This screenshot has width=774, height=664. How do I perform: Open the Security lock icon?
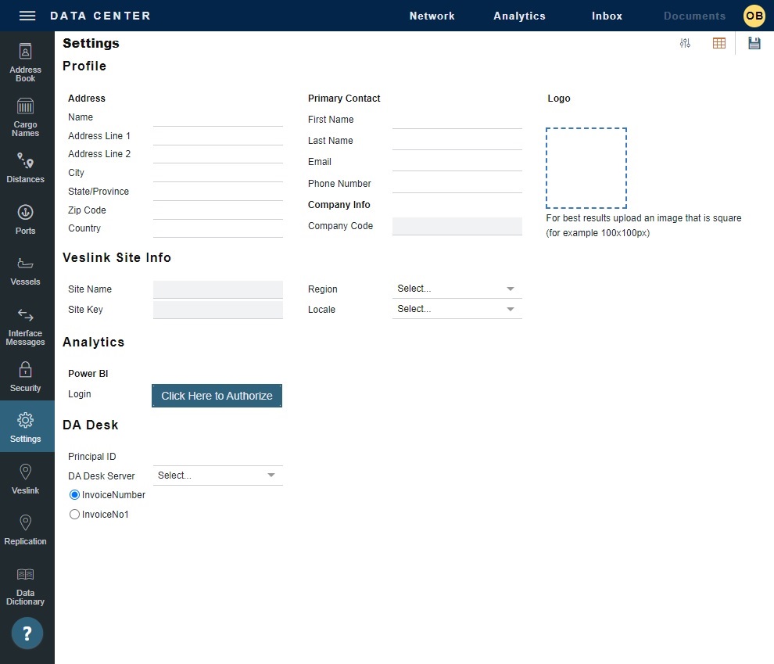pos(26,376)
